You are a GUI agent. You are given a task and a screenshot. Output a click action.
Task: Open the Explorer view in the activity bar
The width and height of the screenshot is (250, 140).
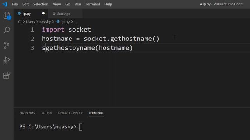[x=7, y=16]
